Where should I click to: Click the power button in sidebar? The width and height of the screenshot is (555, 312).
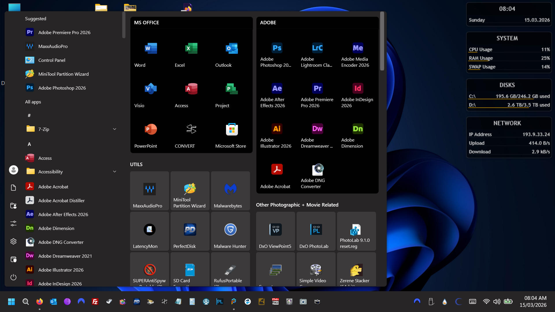click(13, 277)
